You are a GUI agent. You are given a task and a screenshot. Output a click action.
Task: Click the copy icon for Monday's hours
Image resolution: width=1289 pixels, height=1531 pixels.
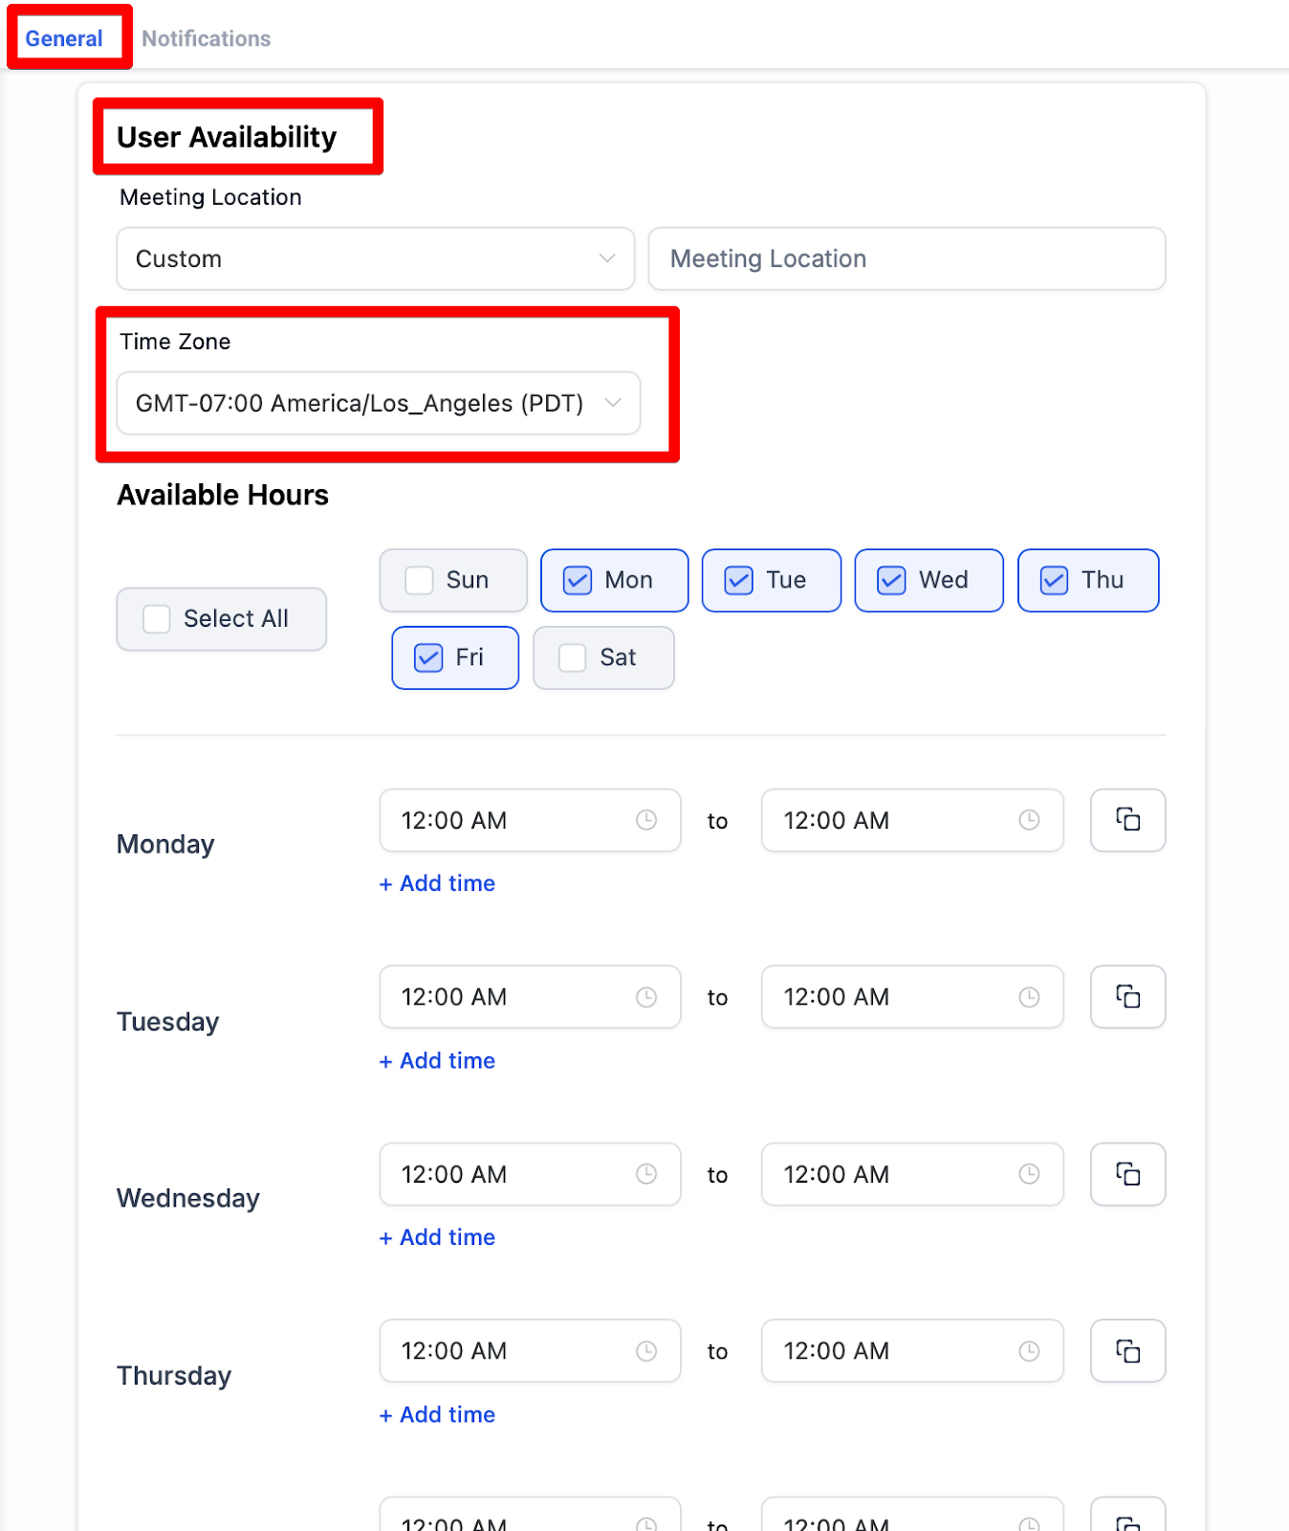[1127, 820]
